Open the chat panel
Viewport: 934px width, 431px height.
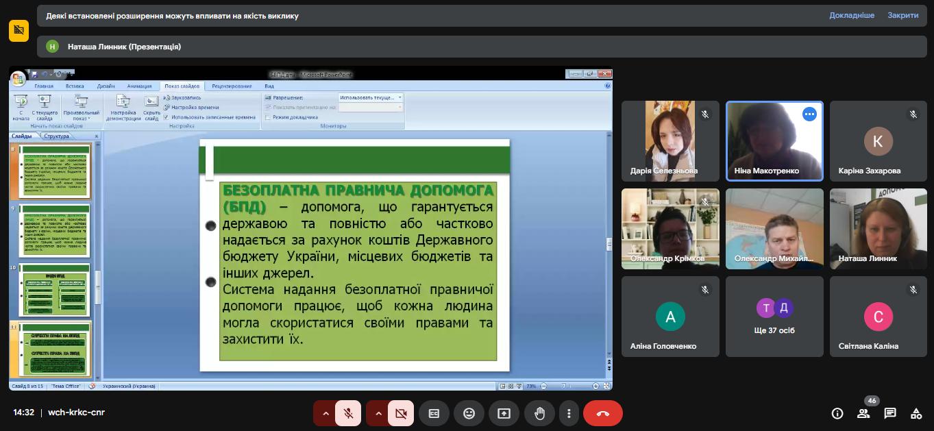pyautogui.click(x=889, y=413)
